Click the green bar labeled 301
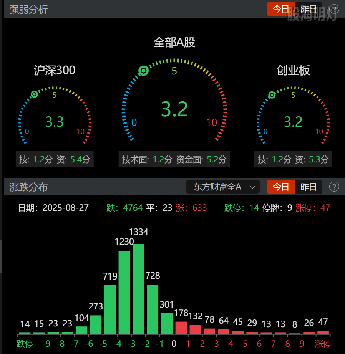Viewport: 345px width, 354px height. 167,324
